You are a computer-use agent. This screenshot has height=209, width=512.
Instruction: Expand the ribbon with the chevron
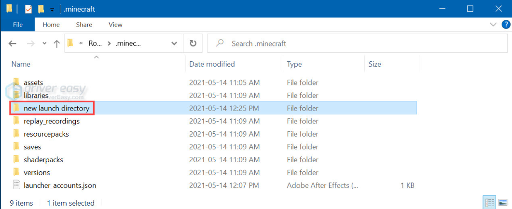493,25
